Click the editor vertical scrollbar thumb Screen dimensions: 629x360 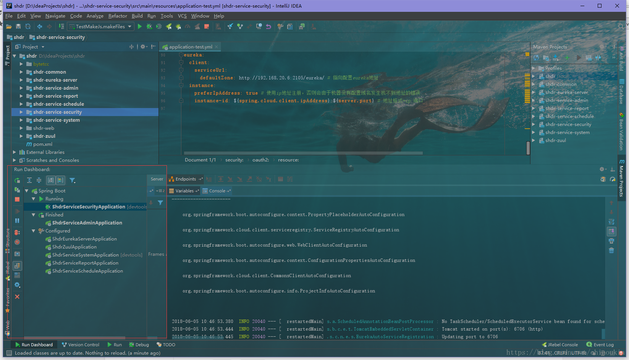click(528, 147)
